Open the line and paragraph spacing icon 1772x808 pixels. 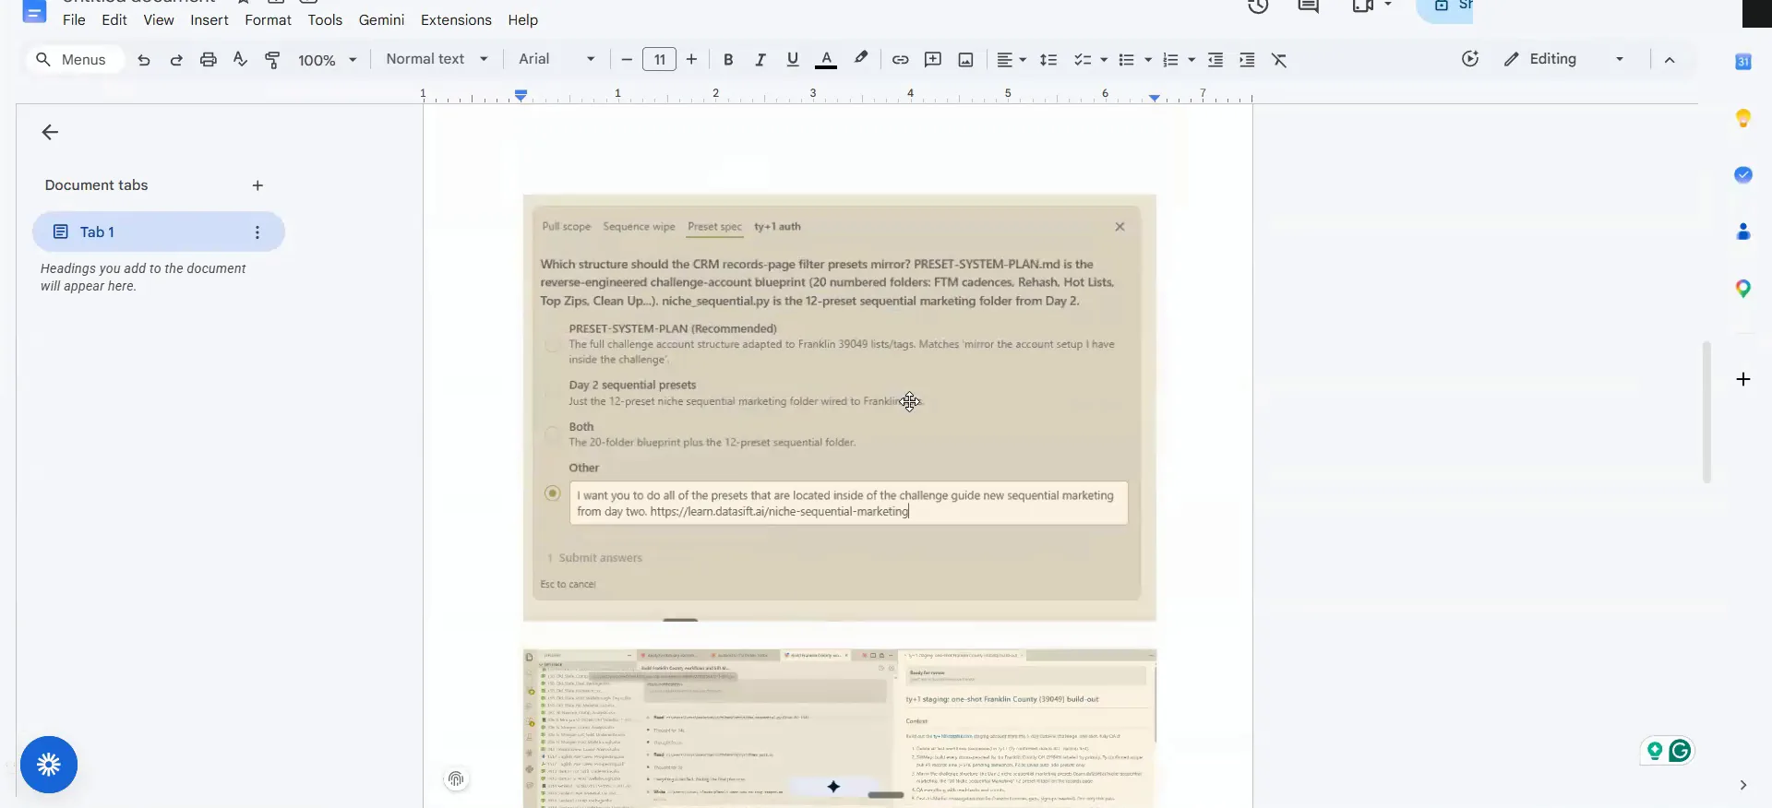click(1048, 60)
